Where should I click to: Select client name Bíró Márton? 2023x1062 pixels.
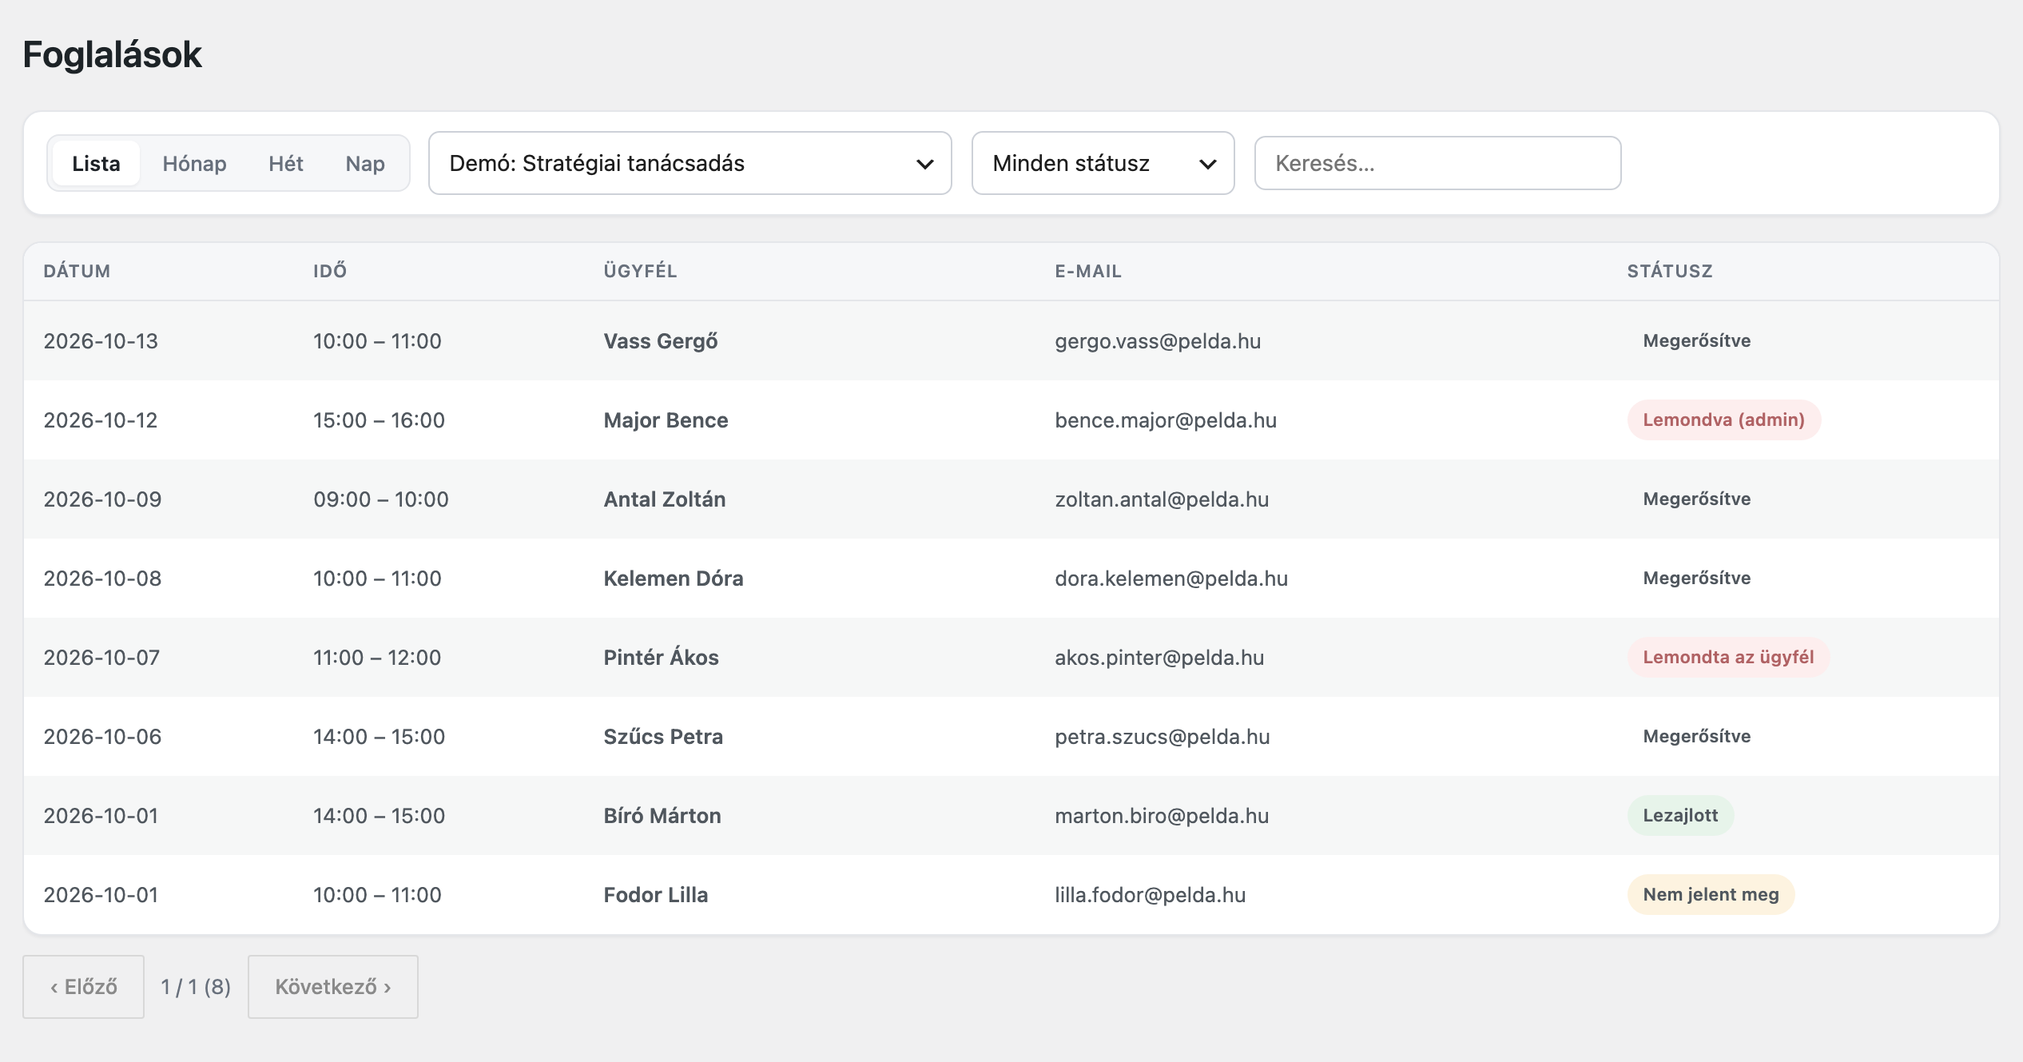pyautogui.click(x=662, y=816)
